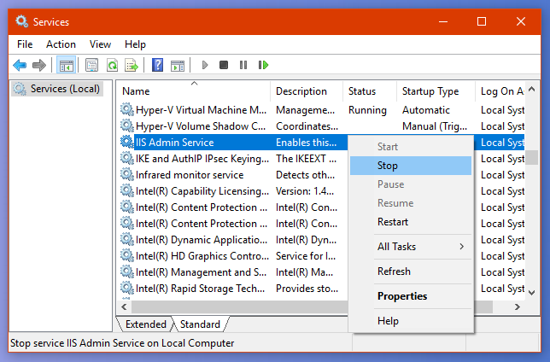
Task: Click the Refresh toolbar icon
Action: (x=112, y=65)
